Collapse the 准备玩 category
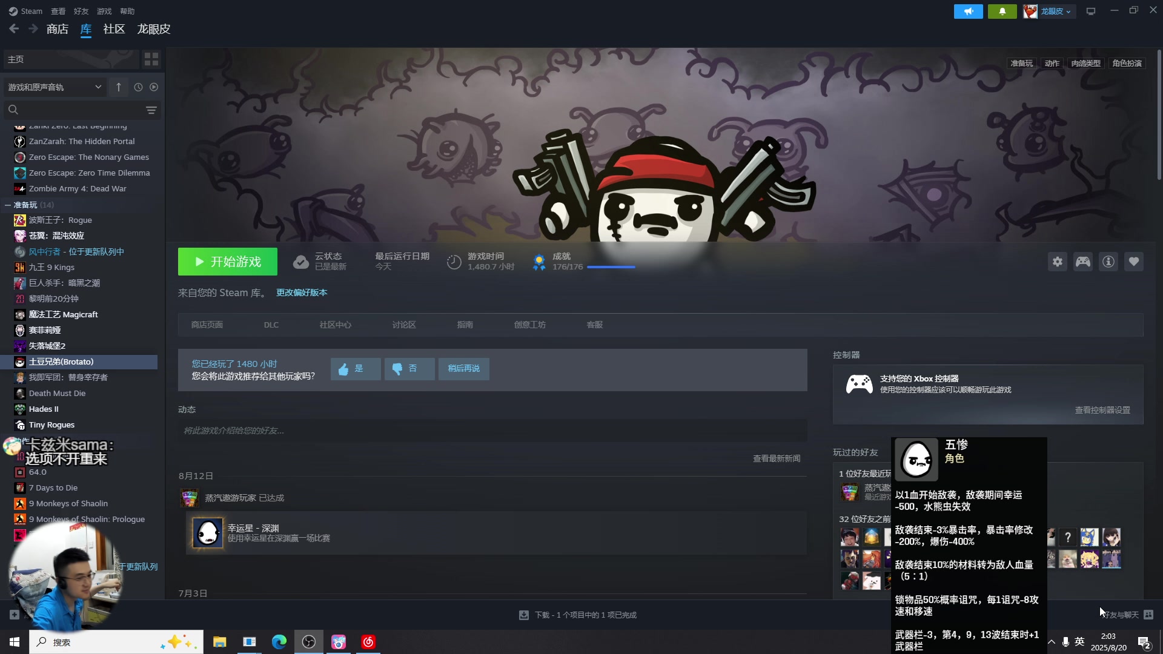Screen dimensions: 1163x654 point(8,205)
